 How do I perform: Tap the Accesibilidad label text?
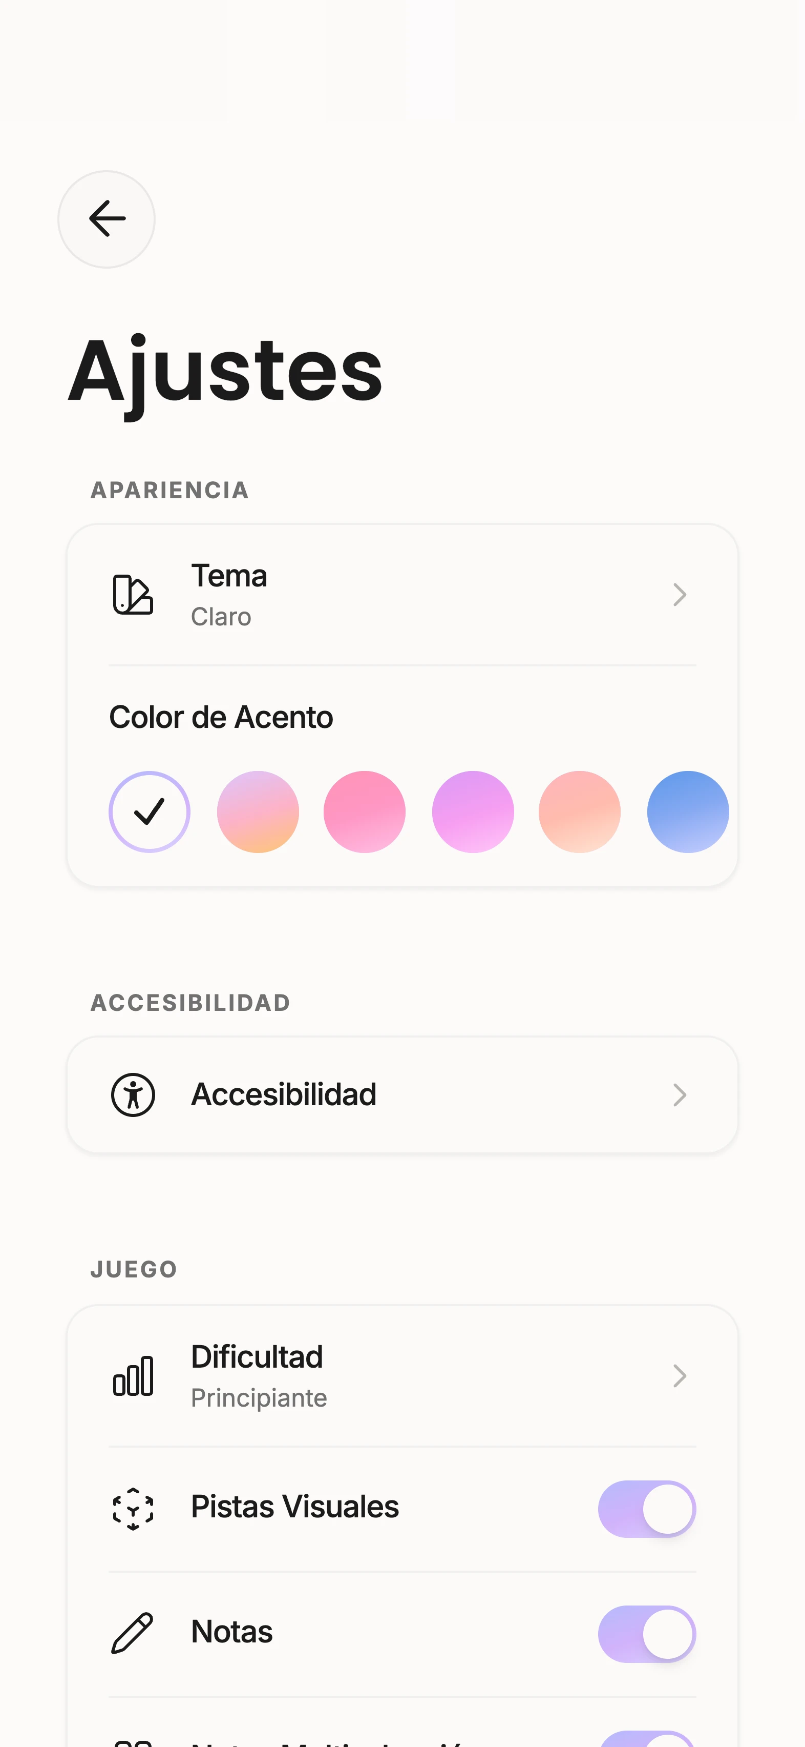coord(283,1094)
